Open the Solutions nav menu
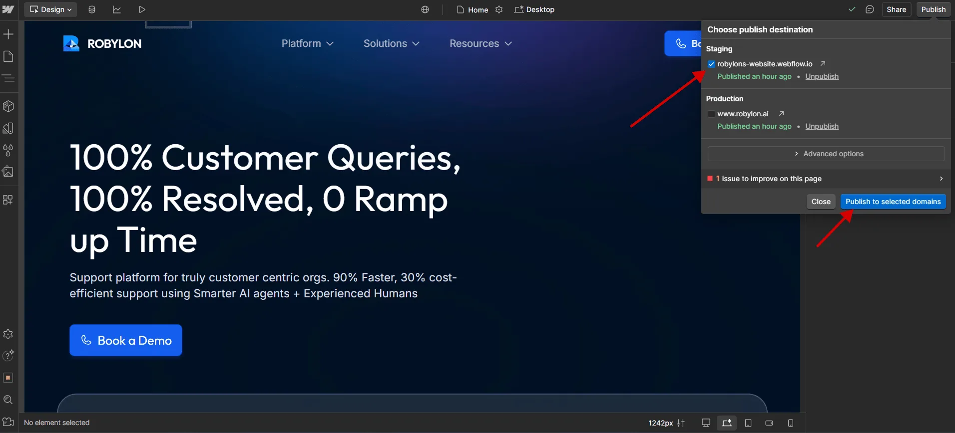Screen dimensions: 955x433 [x=391, y=43]
